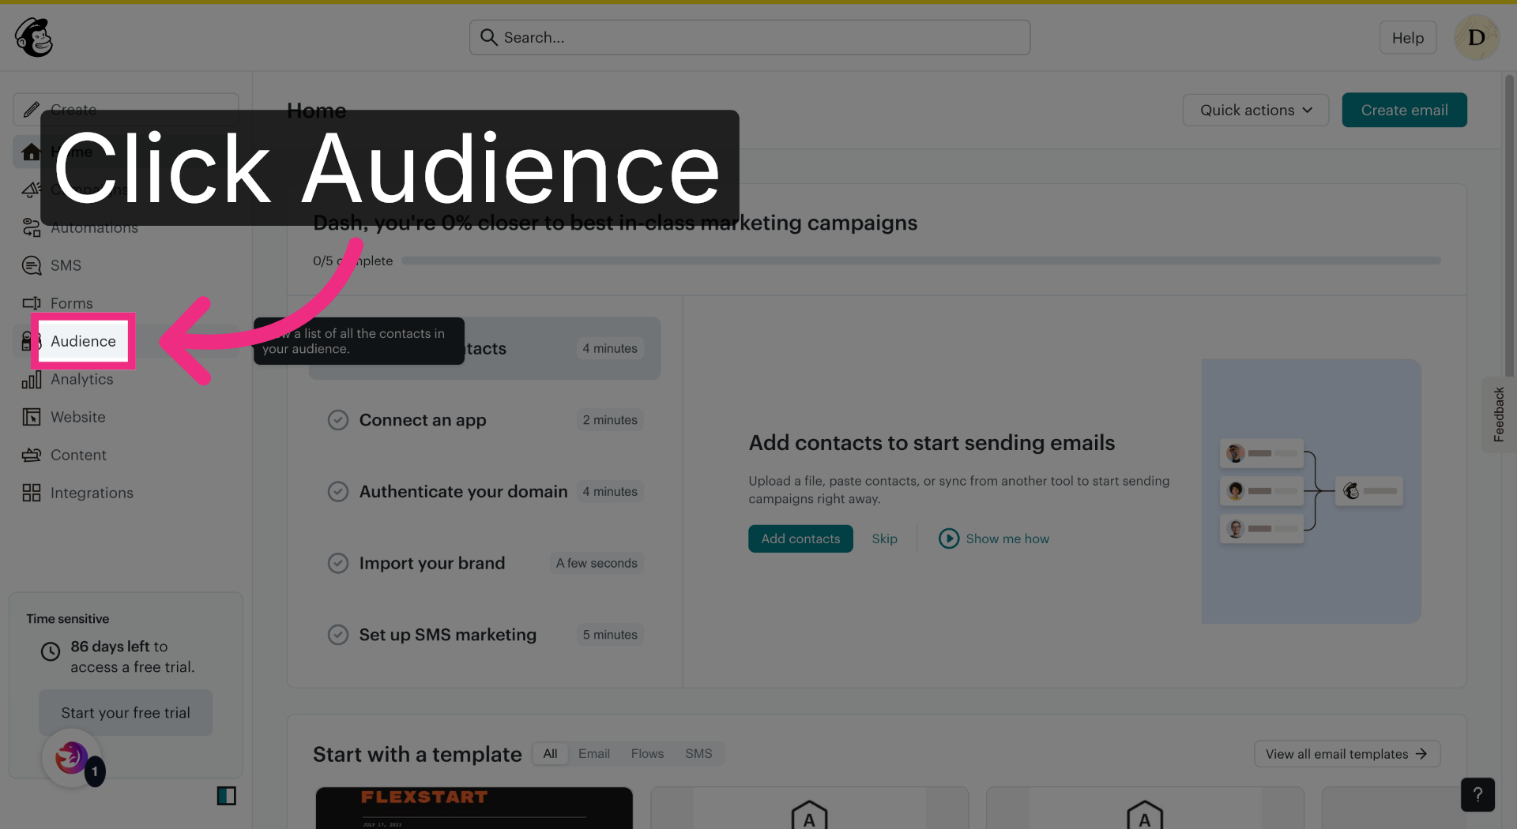The image size is (1517, 829).
Task: Expand the Quick actions dropdown
Action: (x=1255, y=110)
